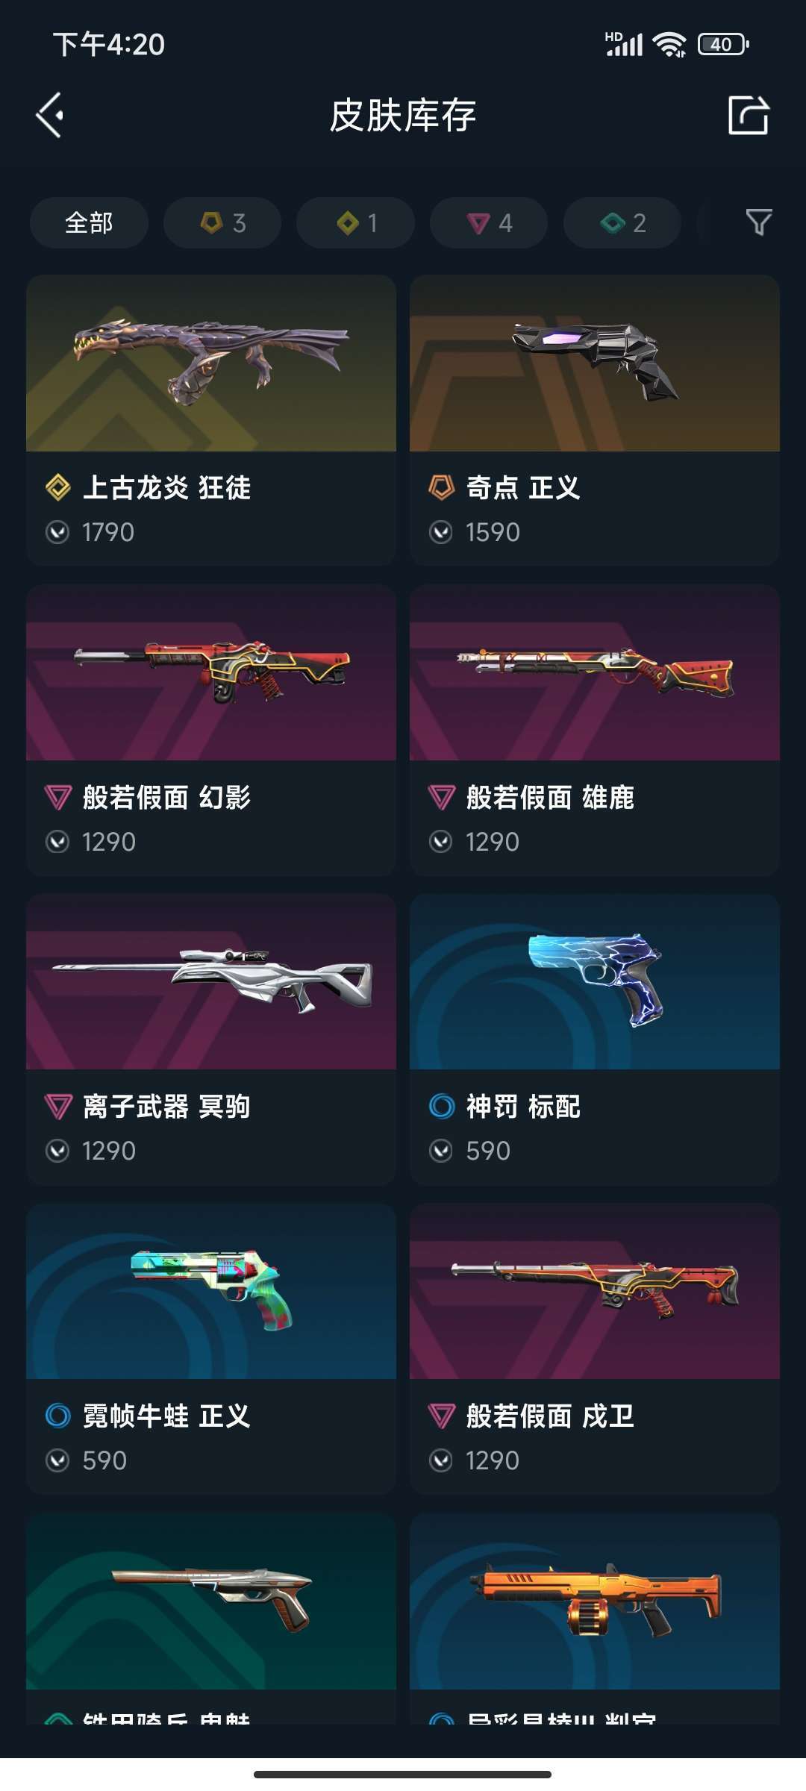Tap the pink triangle icon beside 般若假面 戍卫
806x1791 pixels.
pos(442,1416)
